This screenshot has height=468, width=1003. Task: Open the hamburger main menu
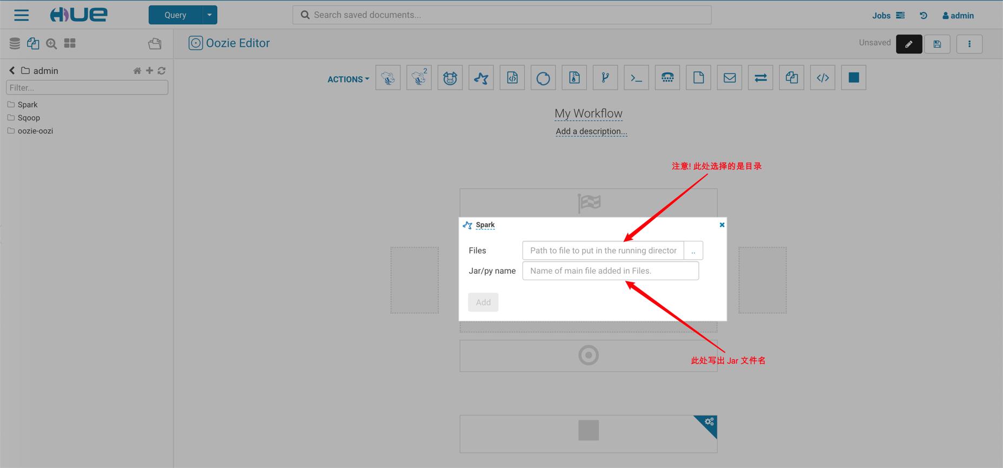[x=22, y=15]
